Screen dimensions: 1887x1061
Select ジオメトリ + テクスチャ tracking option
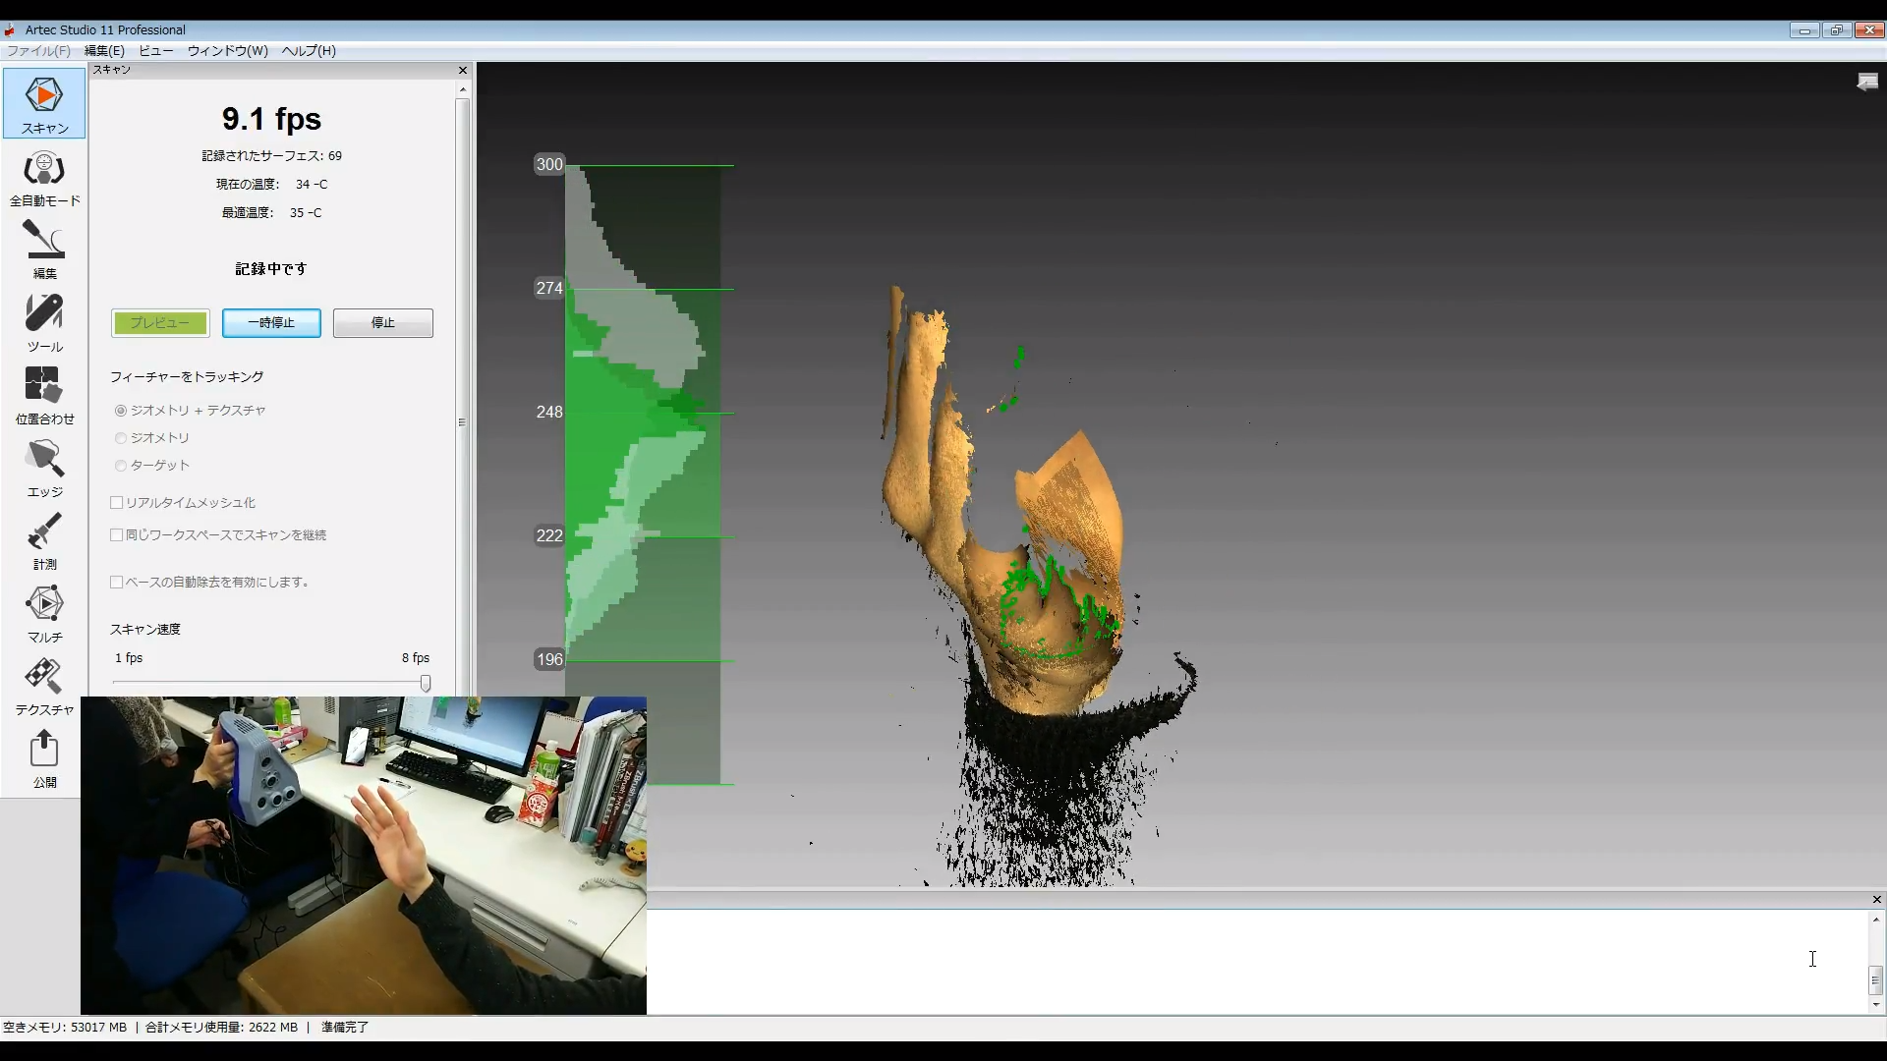121,410
